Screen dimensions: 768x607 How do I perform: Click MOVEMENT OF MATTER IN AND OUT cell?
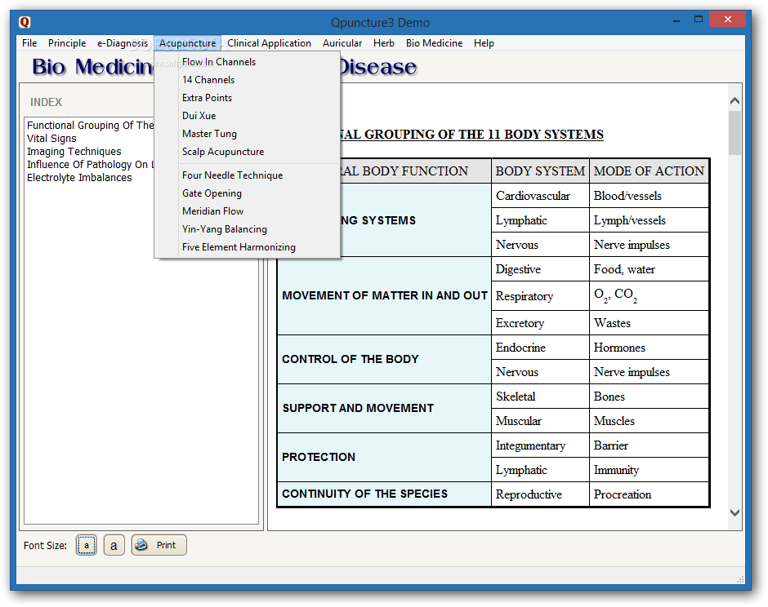pyautogui.click(x=385, y=296)
